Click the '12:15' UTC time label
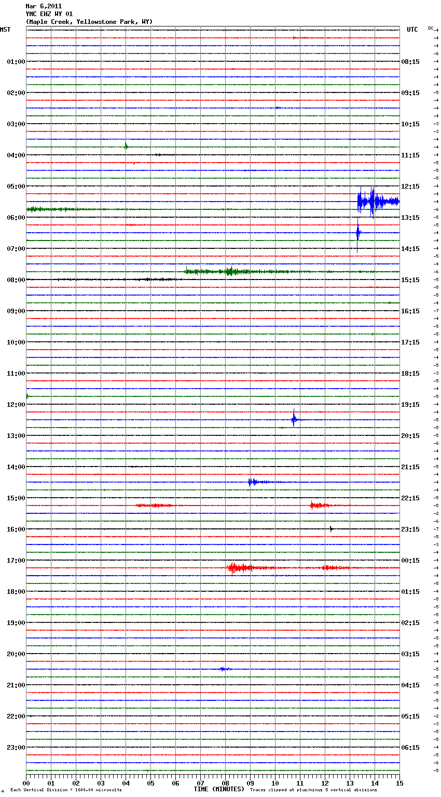Viewport: 441px width, 797px height. [410, 187]
